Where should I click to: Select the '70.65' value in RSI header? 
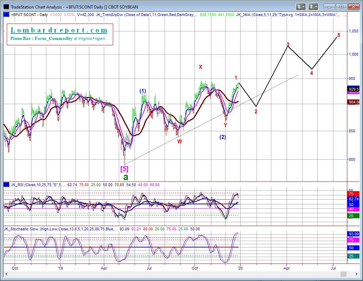[x=120, y=185]
